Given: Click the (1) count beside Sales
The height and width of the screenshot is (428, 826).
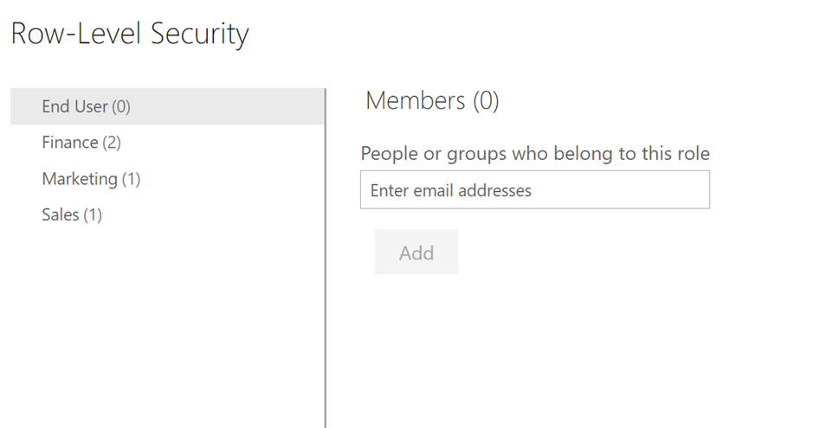Looking at the screenshot, I should click(x=92, y=214).
